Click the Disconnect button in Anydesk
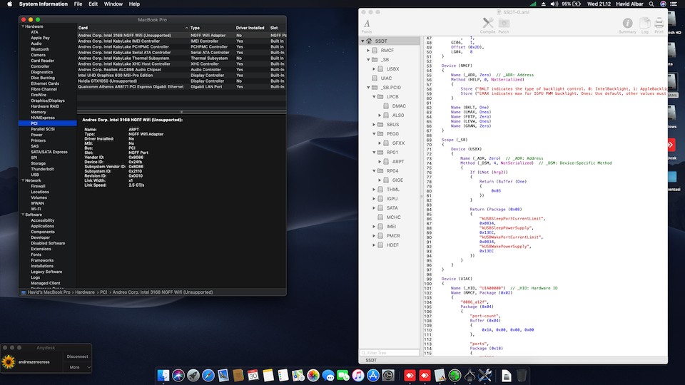 [78, 356]
